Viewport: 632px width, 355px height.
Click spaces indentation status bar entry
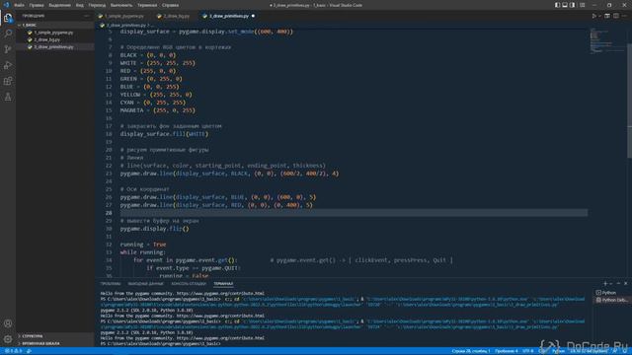pyautogui.click(x=507, y=351)
